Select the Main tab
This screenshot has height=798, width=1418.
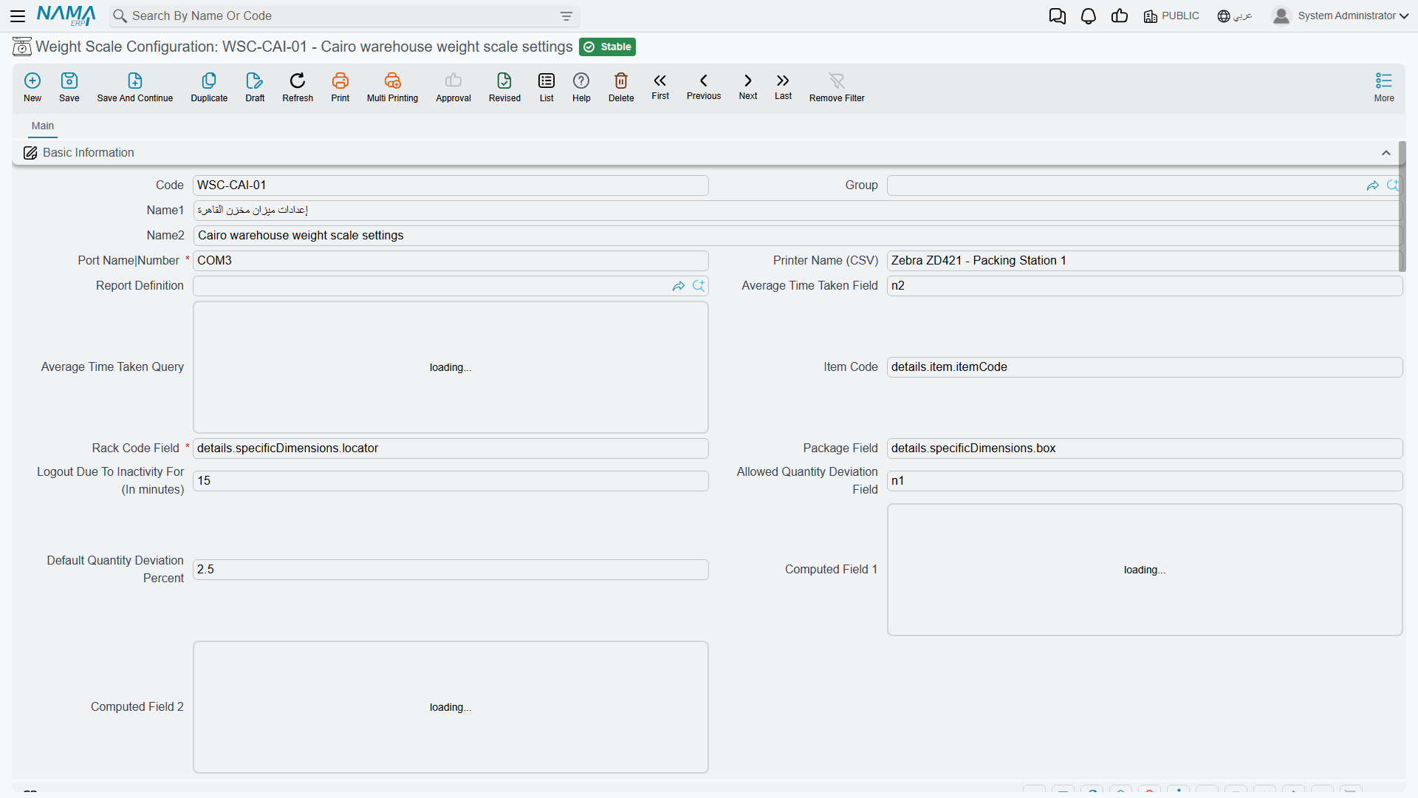(43, 126)
